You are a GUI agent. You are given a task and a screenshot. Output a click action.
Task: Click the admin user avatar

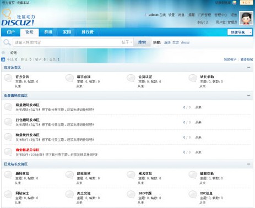[x=246, y=18]
